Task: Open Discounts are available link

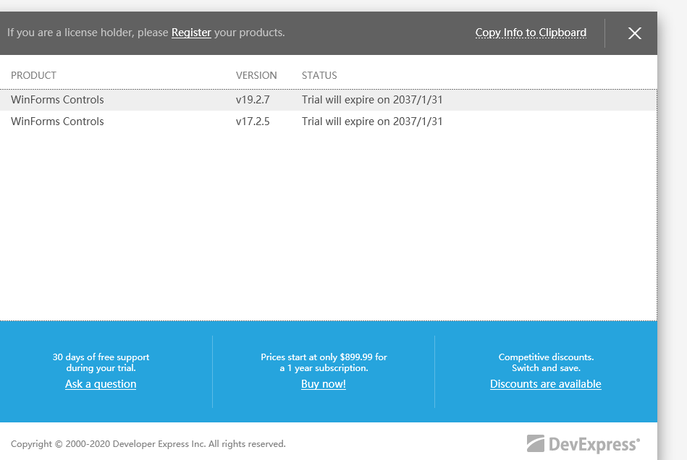Action: (x=546, y=384)
